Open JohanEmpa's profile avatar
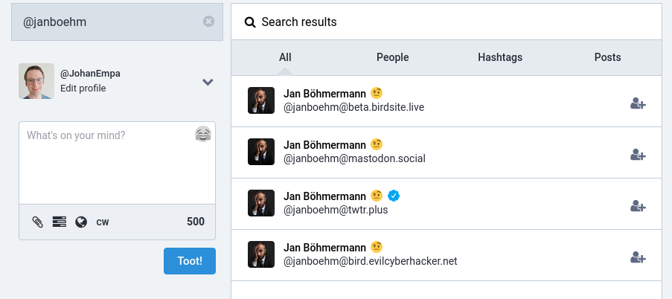 pos(36,81)
